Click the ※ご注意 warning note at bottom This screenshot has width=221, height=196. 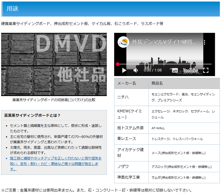pyautogui.click(x=96, y=190)
